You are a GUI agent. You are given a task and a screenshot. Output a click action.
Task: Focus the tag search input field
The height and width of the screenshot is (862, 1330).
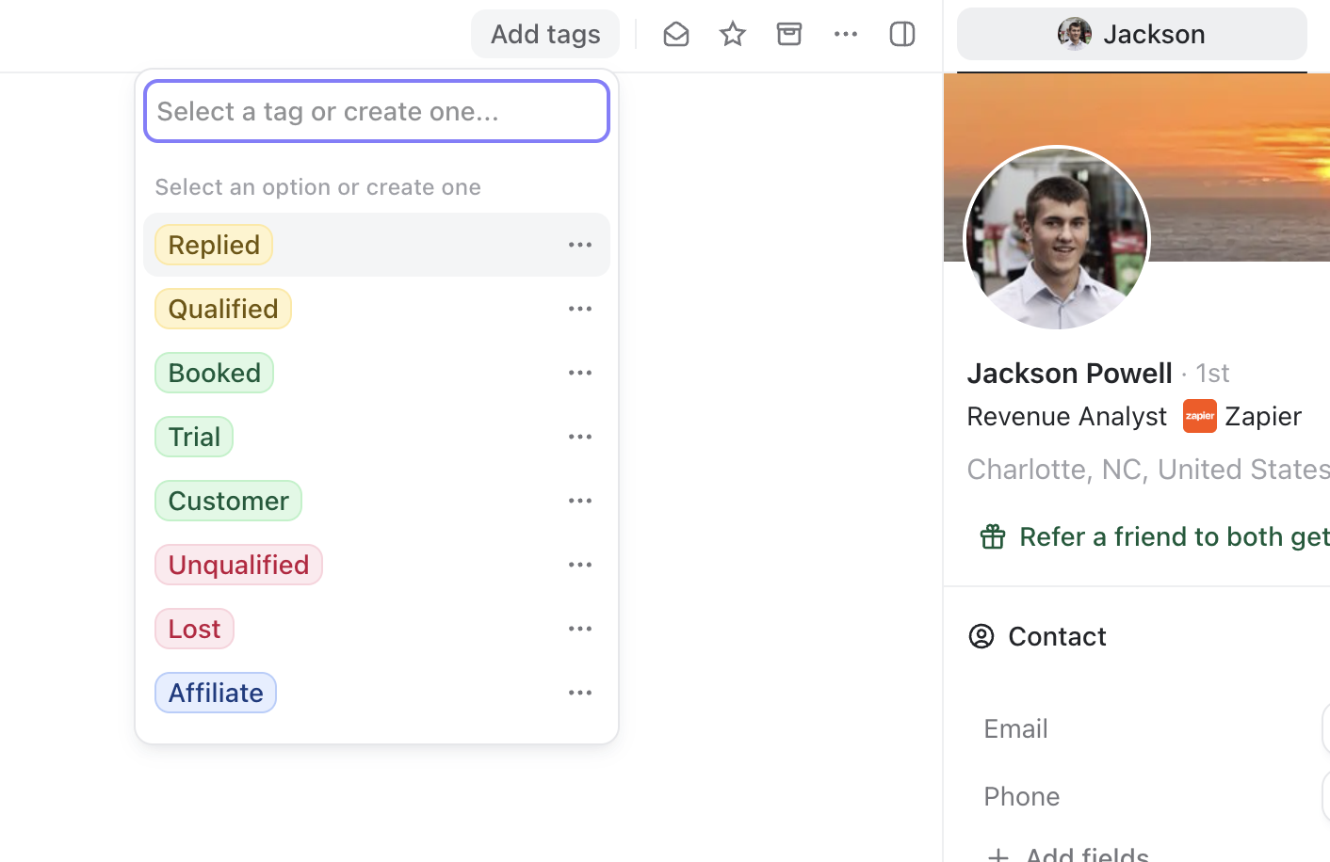pyautogui.click(x=377, y=111)
